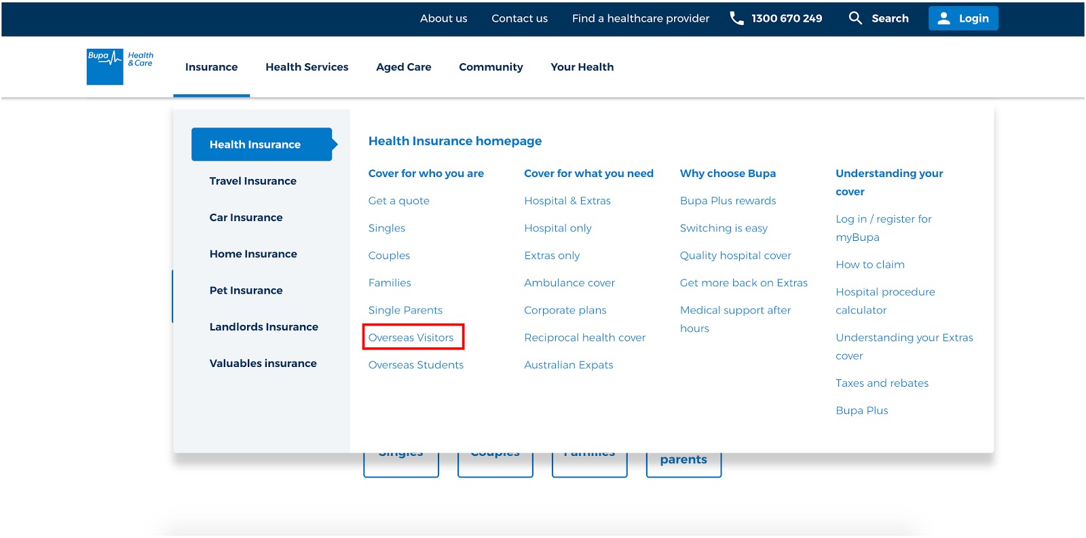This screenshot has width=1086, height=538.
Task: Open the Taxes and rebates link
Action: pos(882,383)
